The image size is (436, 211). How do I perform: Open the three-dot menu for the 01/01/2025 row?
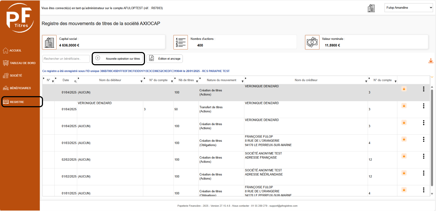click(424, 190)
